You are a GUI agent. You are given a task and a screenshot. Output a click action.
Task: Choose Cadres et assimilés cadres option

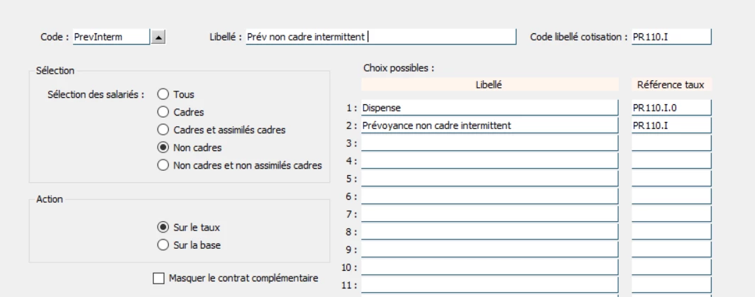tap(162, 130)
